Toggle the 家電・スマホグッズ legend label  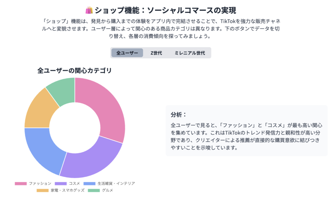coord(67,190)
